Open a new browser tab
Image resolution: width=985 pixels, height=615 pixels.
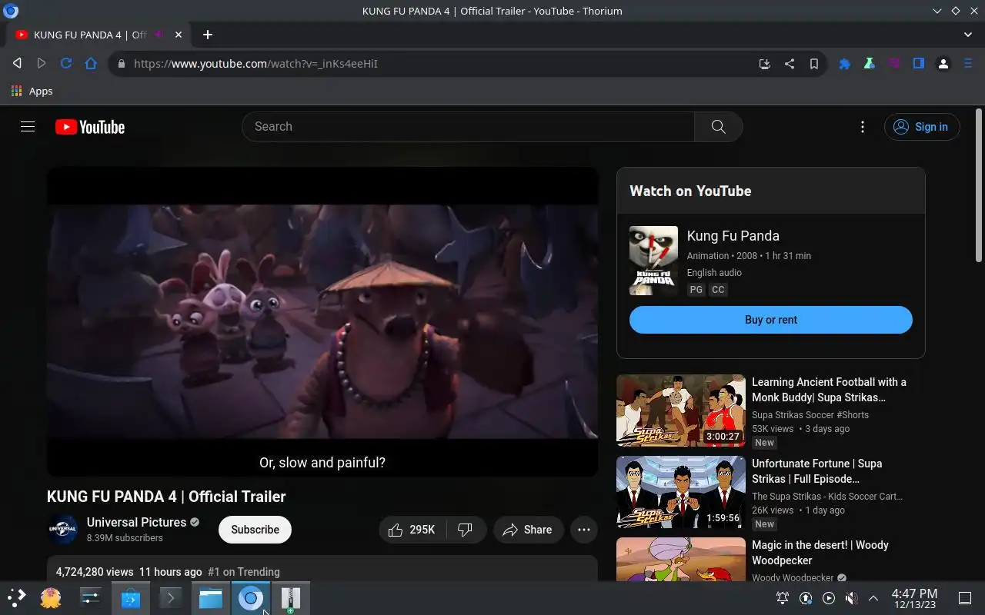[x=207, y=35]
